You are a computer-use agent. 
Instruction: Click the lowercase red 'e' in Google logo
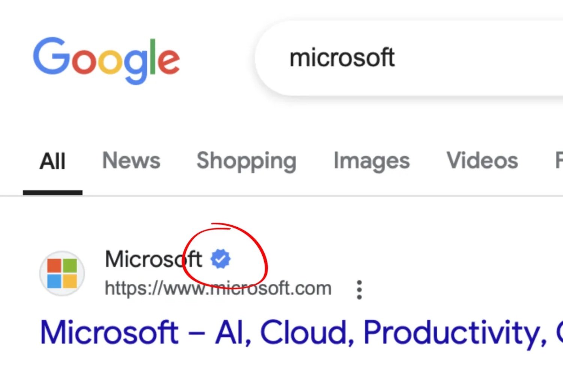coord(169,61)
